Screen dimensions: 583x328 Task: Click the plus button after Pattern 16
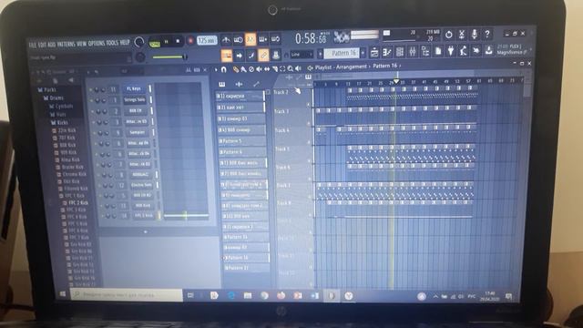363,53
